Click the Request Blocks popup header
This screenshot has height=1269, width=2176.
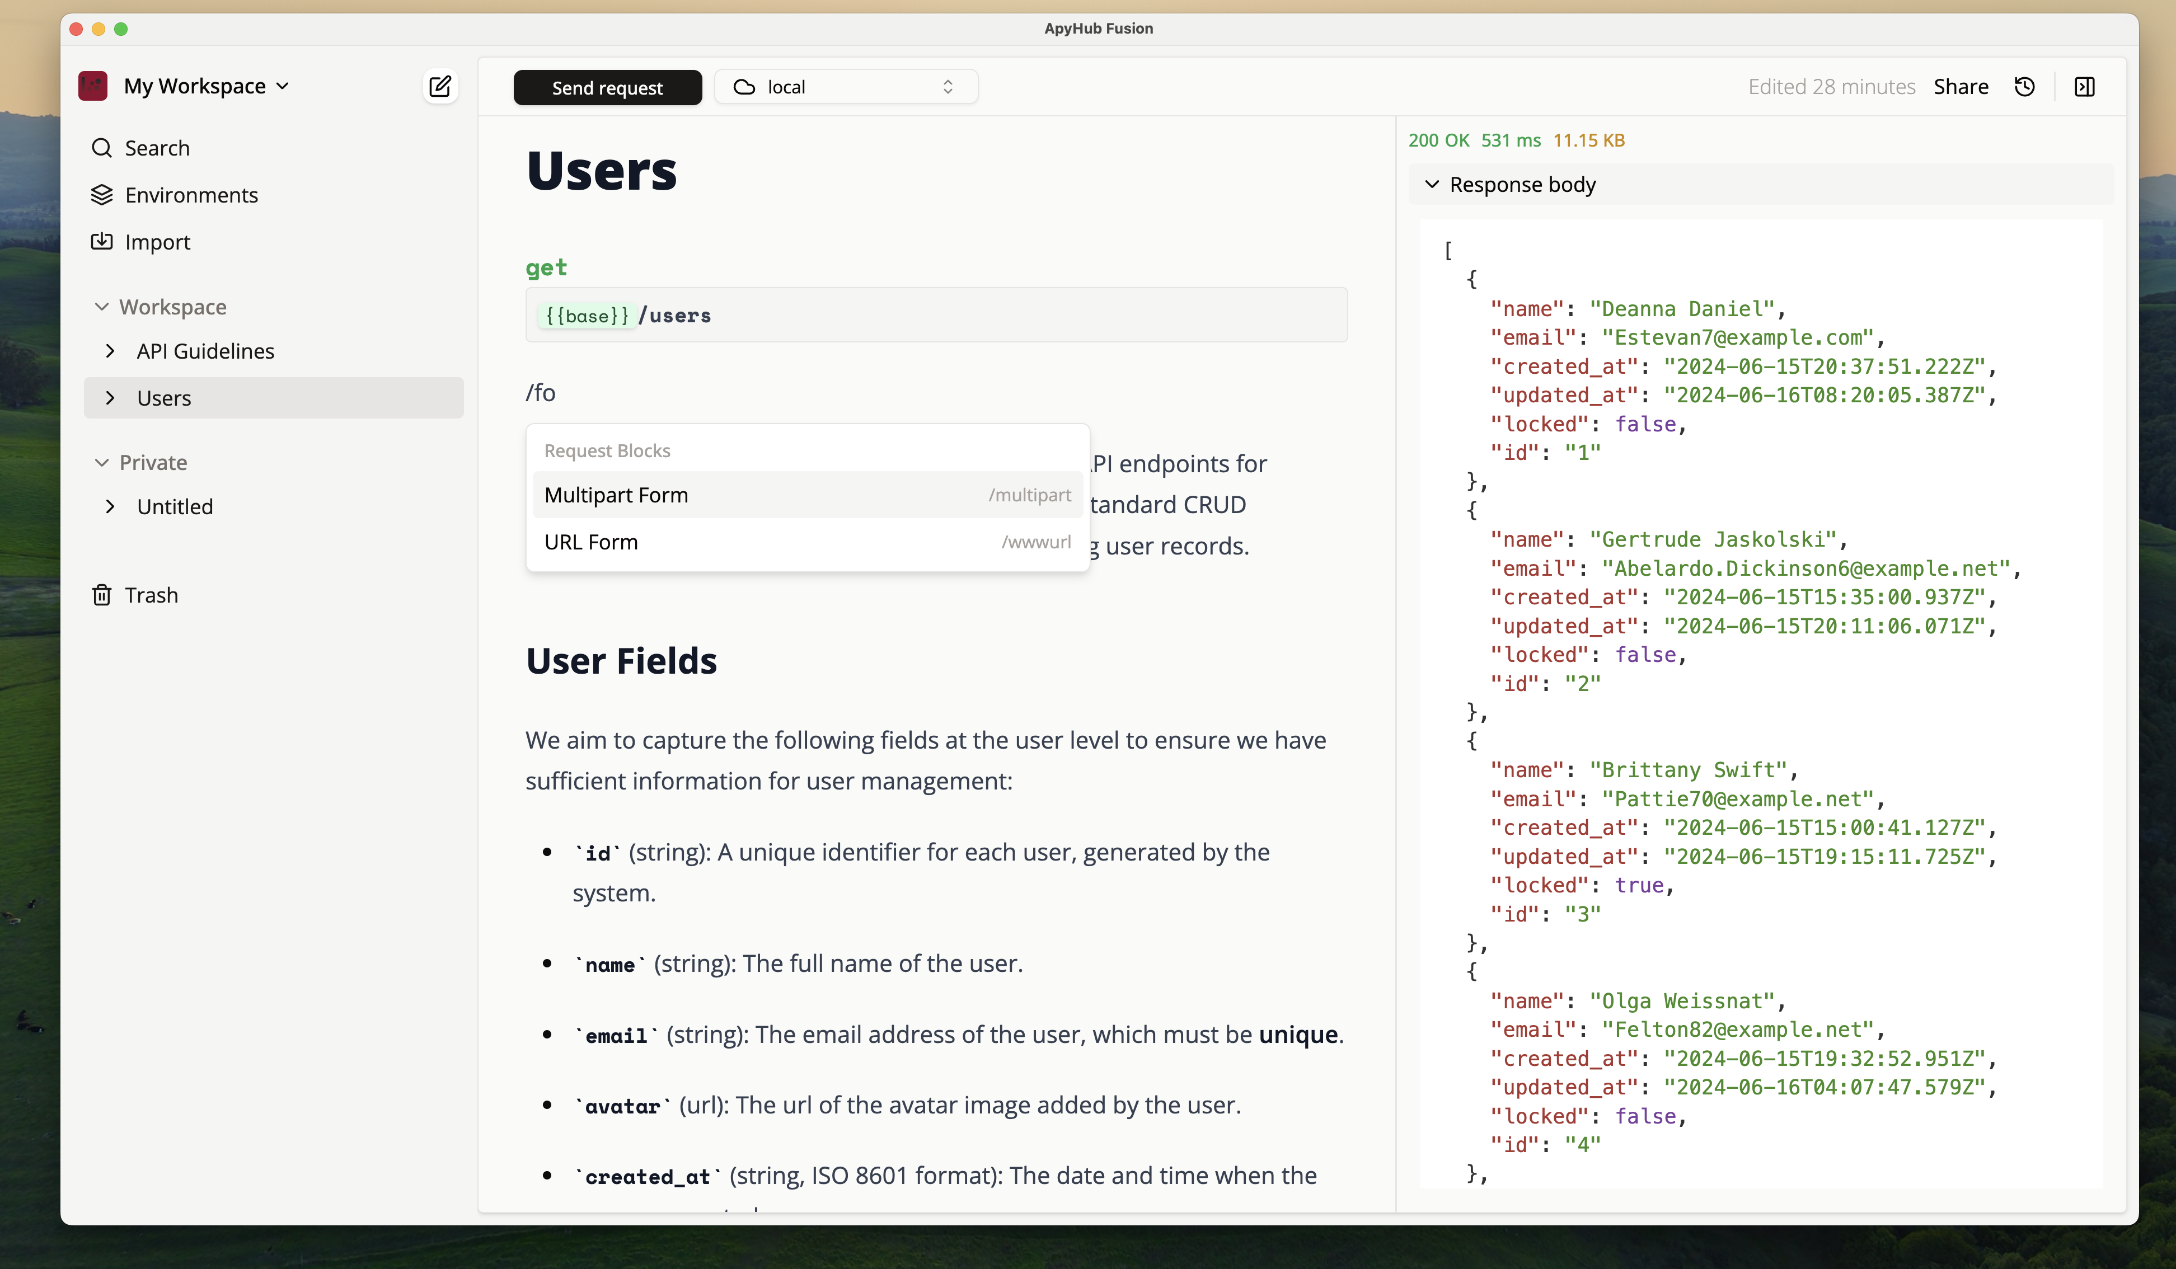(607, 450)
